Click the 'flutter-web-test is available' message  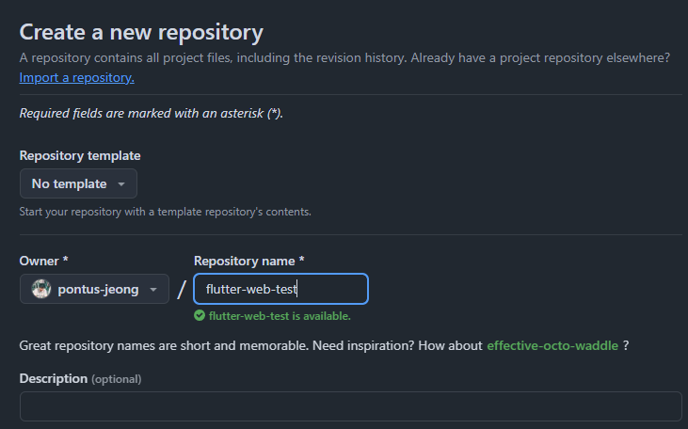pos(280,316)
